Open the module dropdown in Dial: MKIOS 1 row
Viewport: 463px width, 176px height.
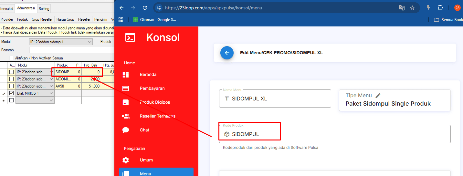51,93
